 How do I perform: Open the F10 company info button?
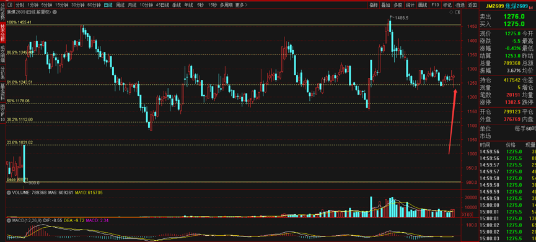(435, 5)
